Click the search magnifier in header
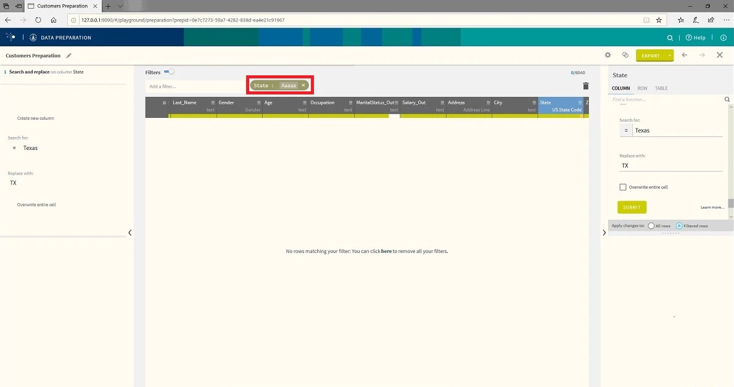Viewport: 734px width, 387px height. pyautogui.click(x=670, y=38)
